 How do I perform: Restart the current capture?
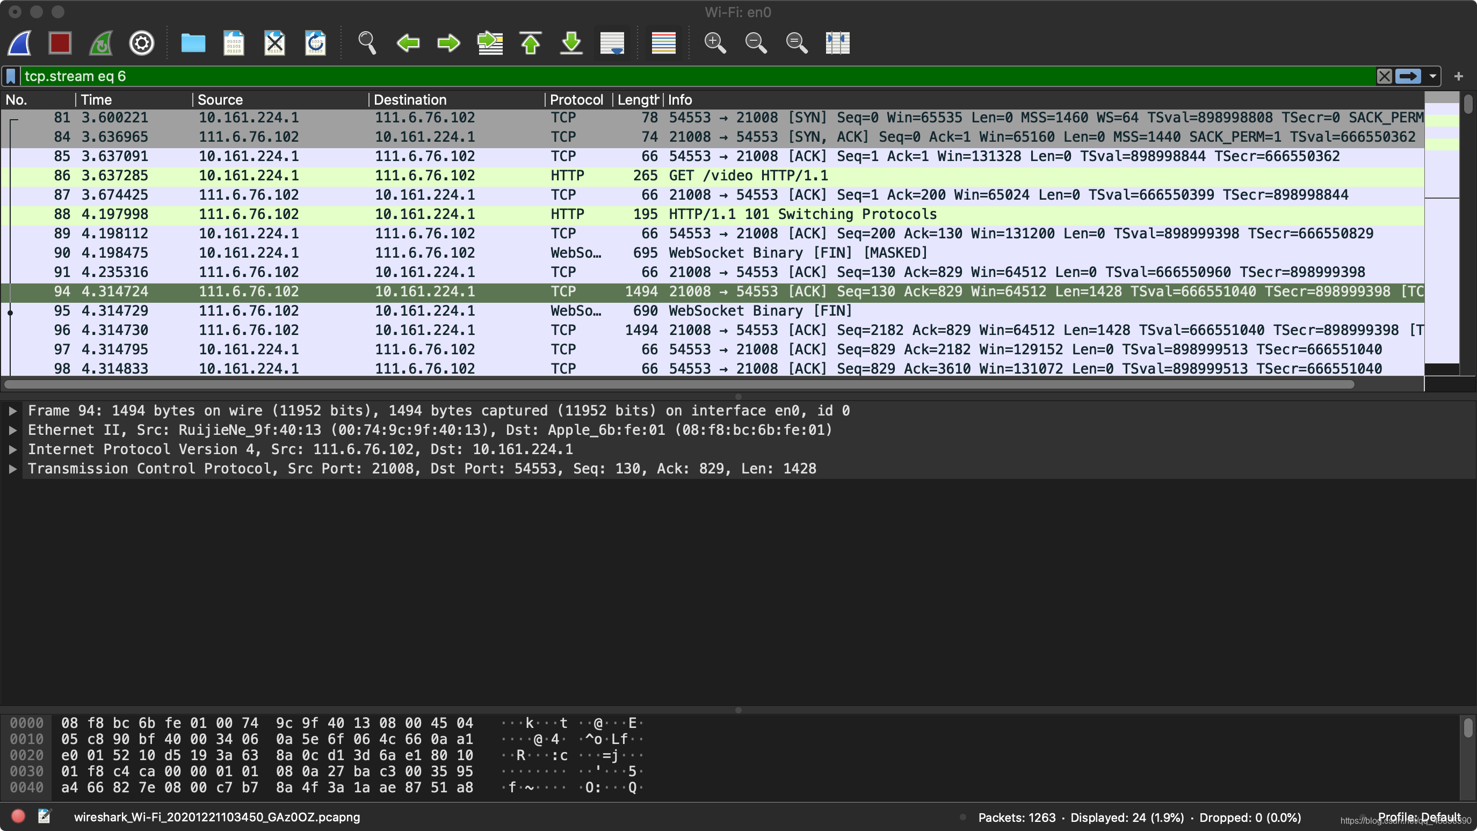(101, 43)
